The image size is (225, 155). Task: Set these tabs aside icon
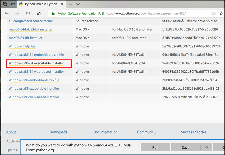[13, 4]
